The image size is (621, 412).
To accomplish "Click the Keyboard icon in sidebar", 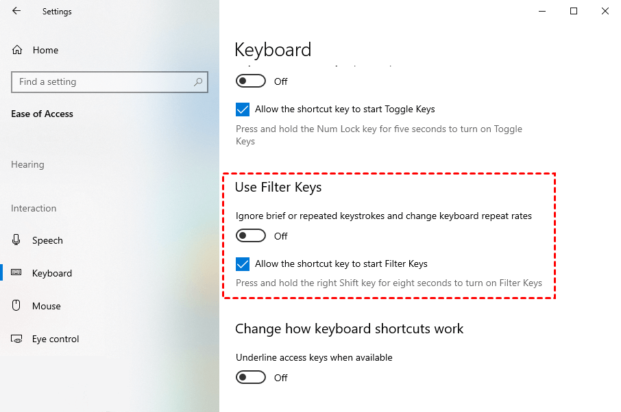I will tap(17, 273).
